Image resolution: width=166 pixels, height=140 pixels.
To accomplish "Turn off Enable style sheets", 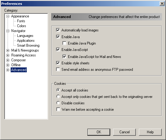I will pyautogui.click(x=58, y=63).
